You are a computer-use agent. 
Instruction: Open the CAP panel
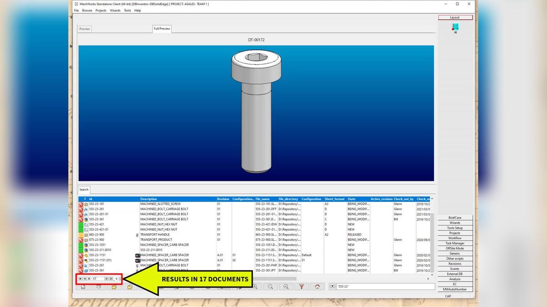click(x=448, y=296)
